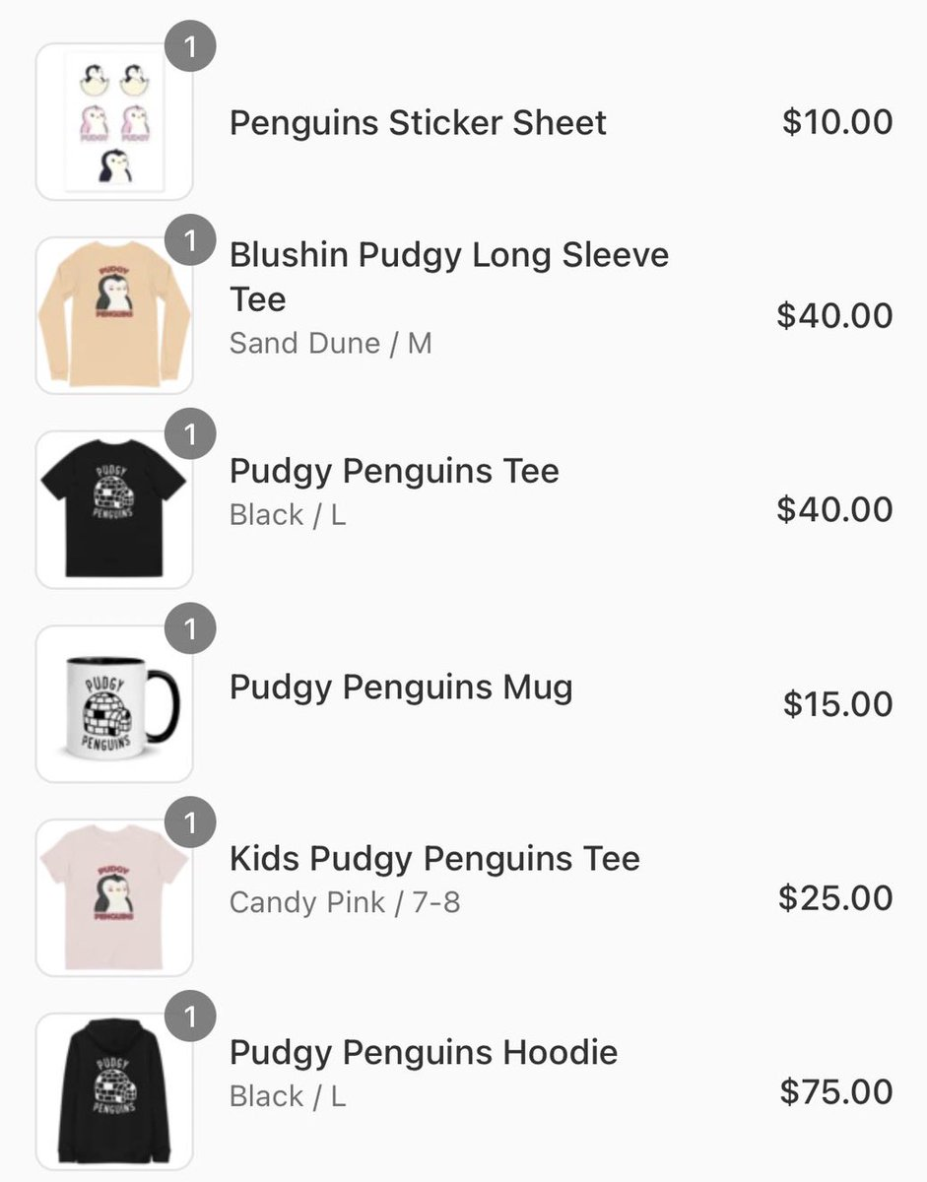Viewport: 927px width, 1182px height.
Task: Click quantity badge on the sticker sheet
Action: click(190, 47)
